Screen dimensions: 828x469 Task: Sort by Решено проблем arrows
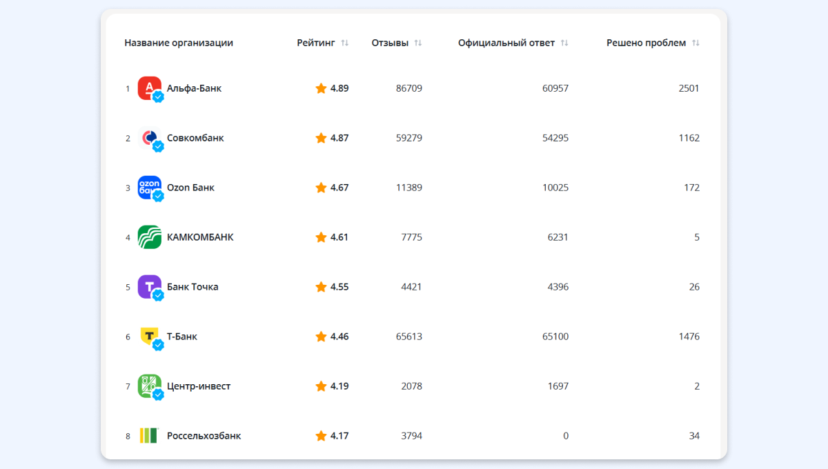(696, 43)
